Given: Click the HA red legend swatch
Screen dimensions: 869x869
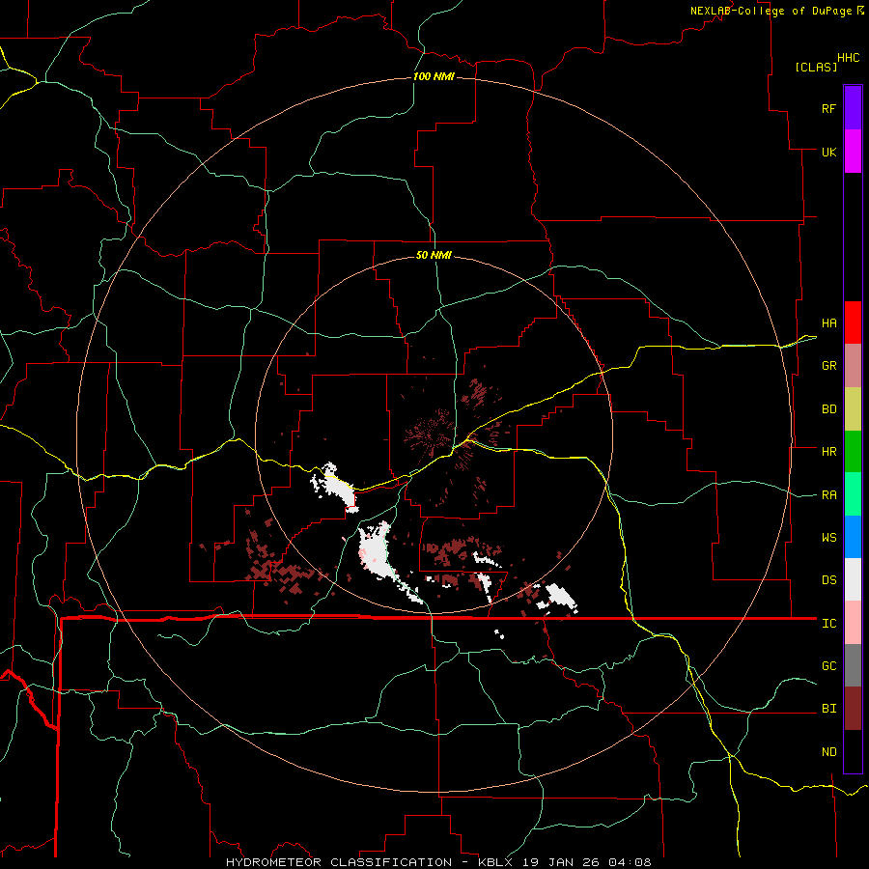Looking at the screenshot, I should [x=853, y=322].
